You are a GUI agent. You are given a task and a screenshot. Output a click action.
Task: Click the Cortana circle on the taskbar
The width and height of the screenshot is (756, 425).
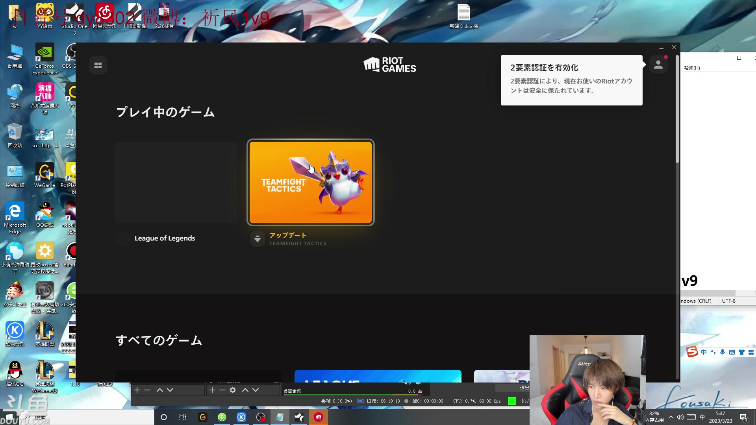click(x=164, y=417)
